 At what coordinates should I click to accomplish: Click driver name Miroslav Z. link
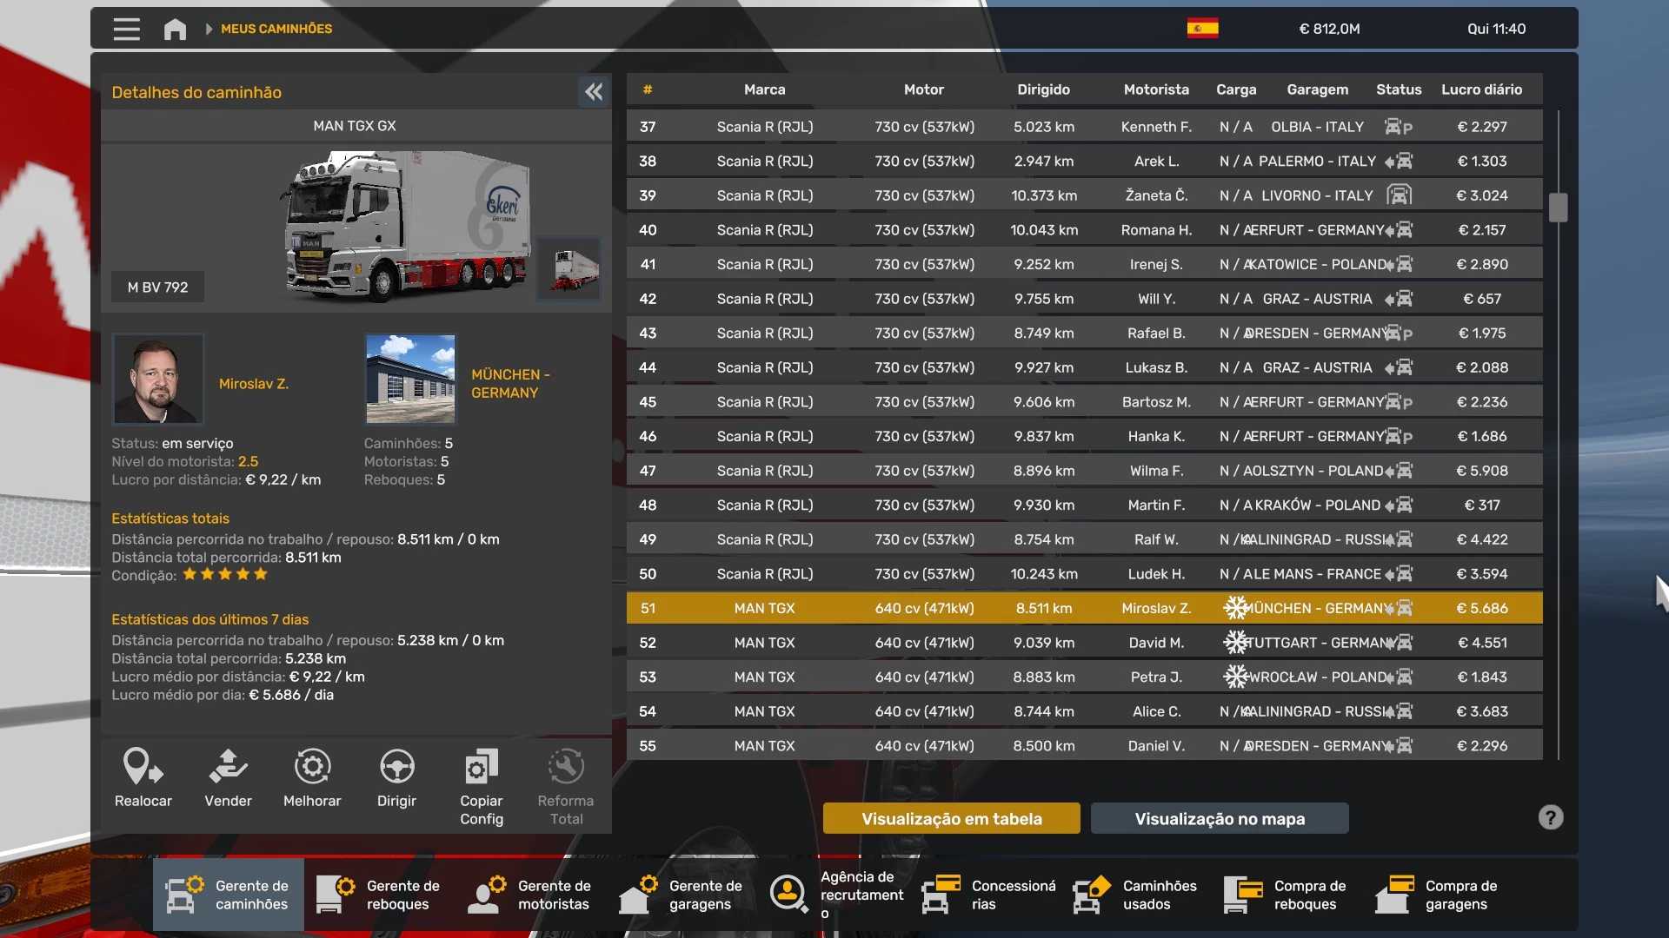[254, 383]
